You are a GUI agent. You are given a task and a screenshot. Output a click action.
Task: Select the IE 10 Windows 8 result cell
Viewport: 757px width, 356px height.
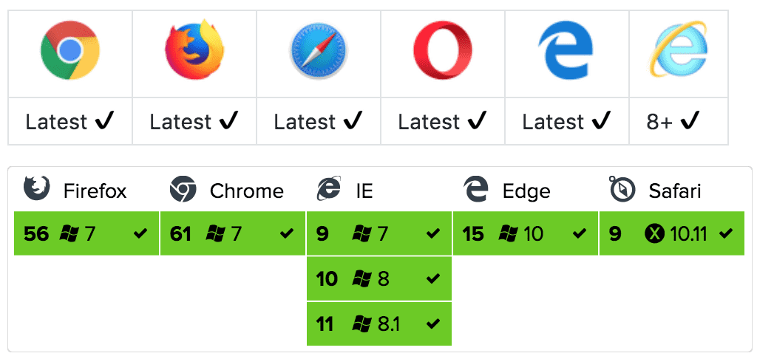point(379,278)
